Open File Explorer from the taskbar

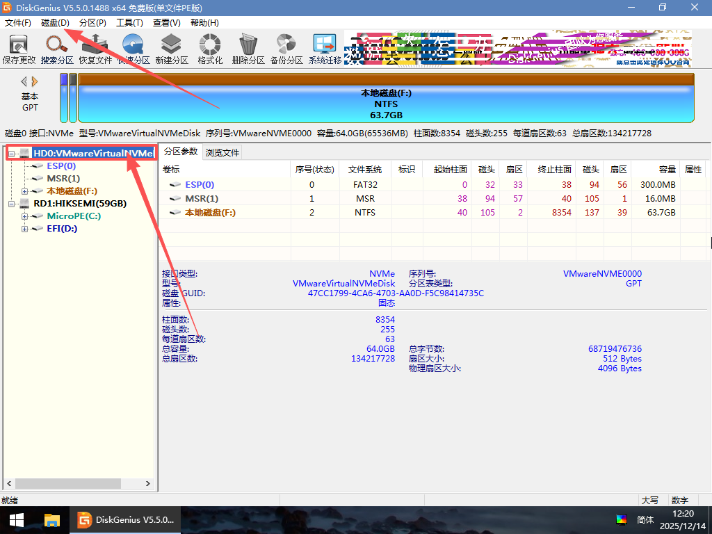pyautogui.click(x=52, y=520)
